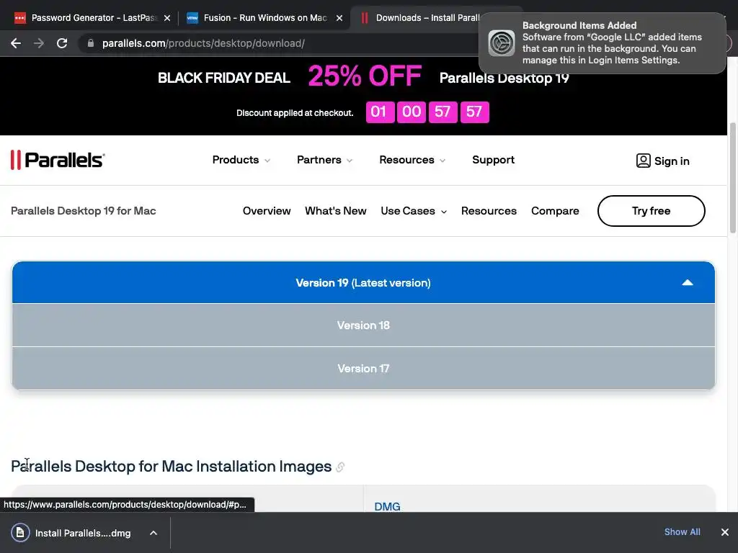
Task: Switch to the Fusion Run Windows on Mac tab
Action: (x=264, y=18)
